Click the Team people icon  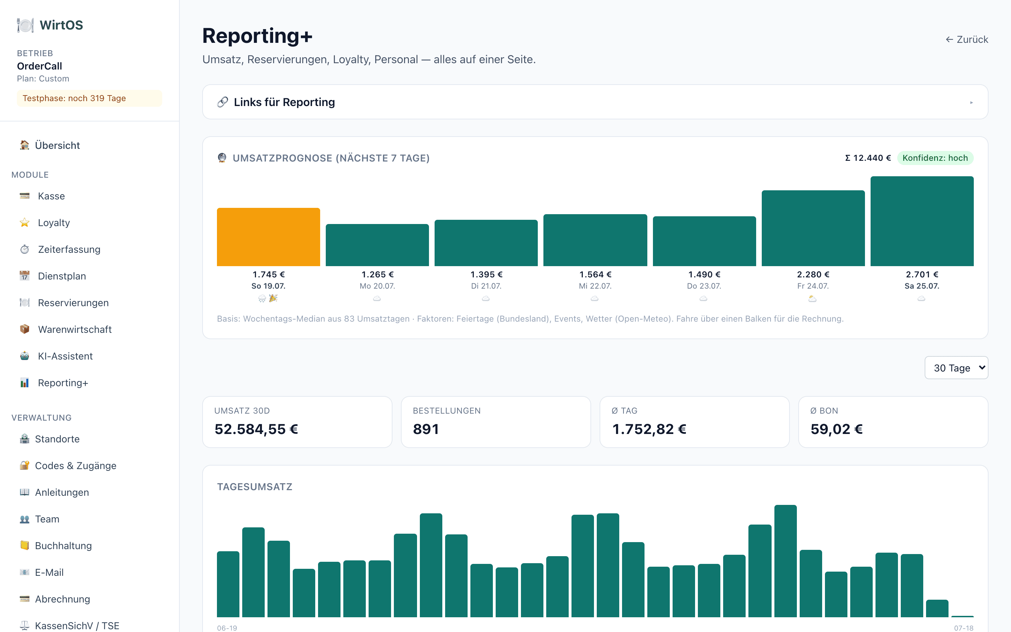(x=25, y=519)
